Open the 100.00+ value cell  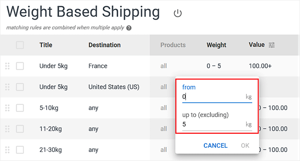[260, 66]
